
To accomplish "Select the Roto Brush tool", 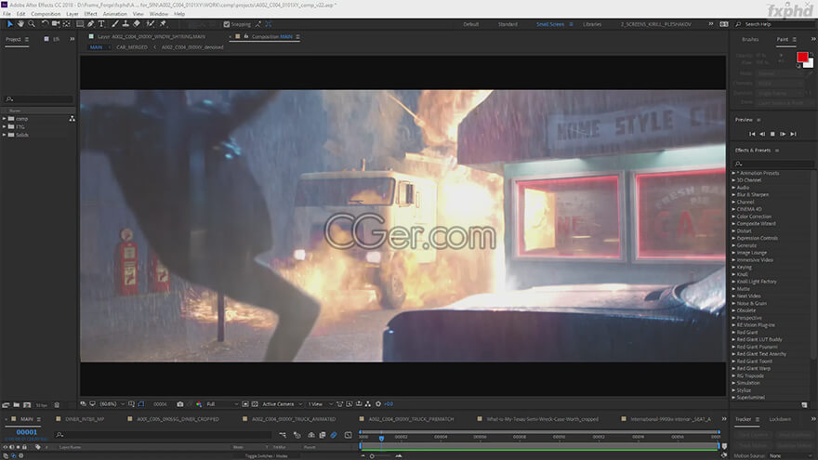I will tap(151, 24).
